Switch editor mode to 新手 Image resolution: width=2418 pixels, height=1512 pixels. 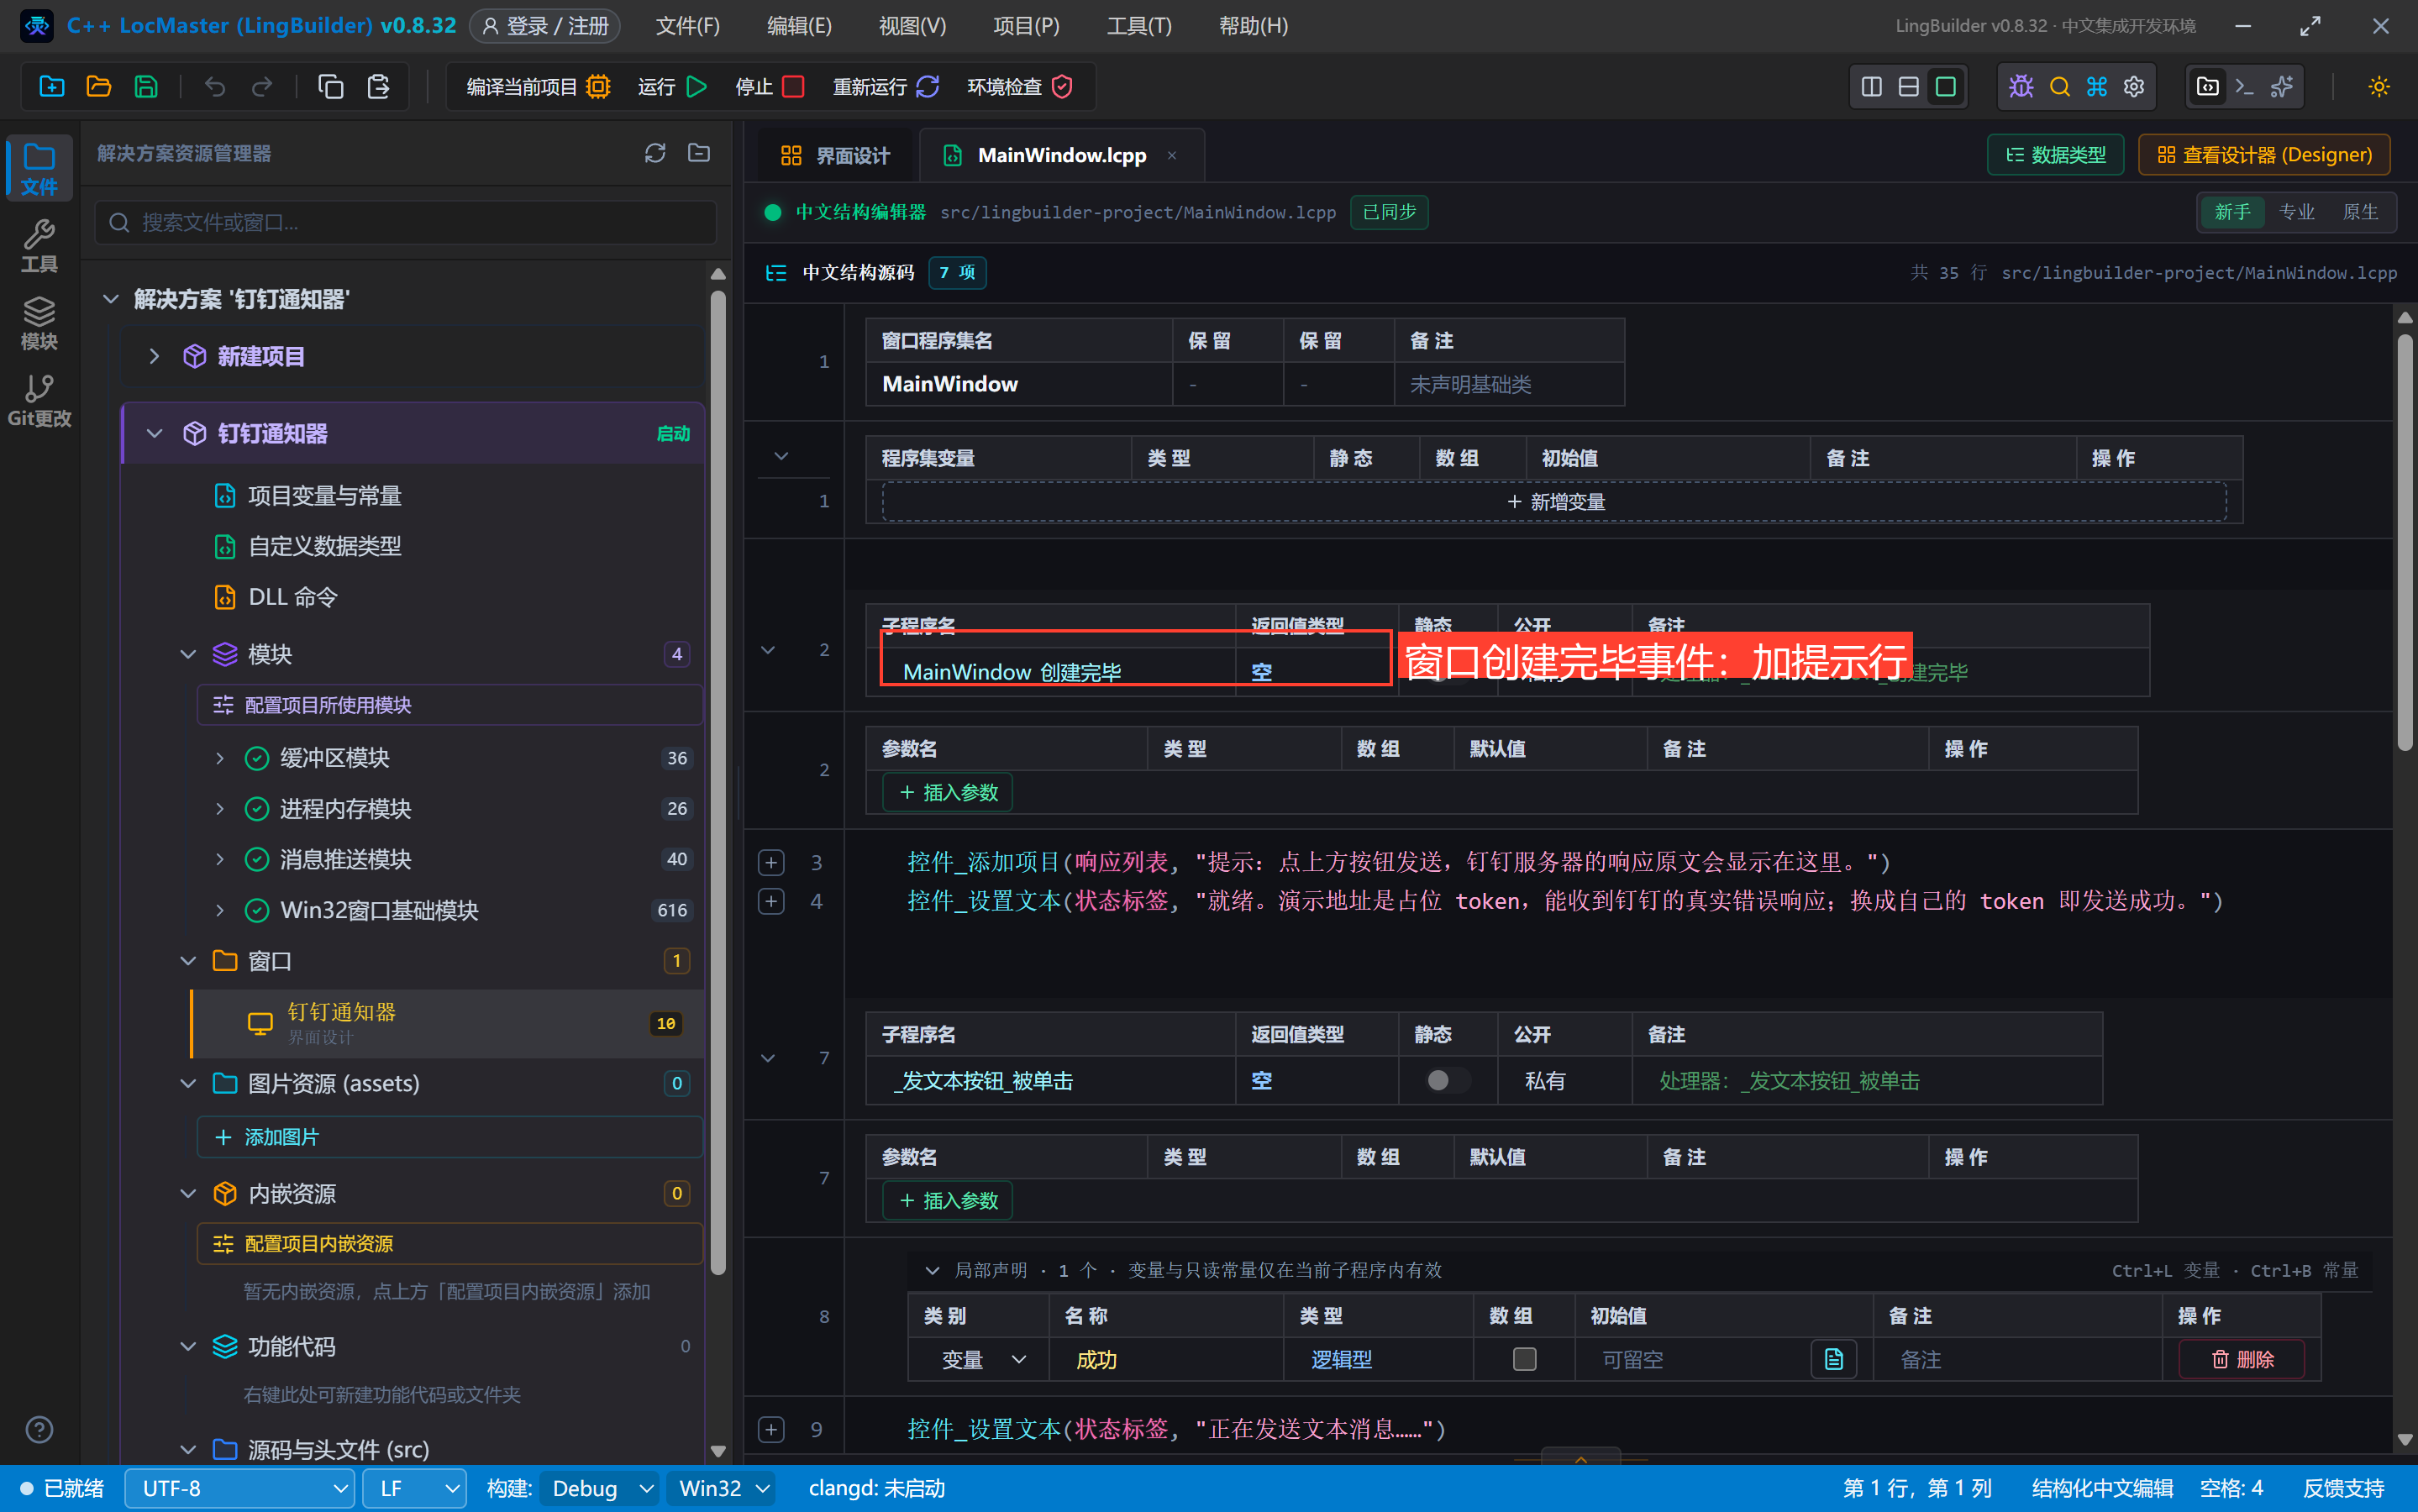2231,212
